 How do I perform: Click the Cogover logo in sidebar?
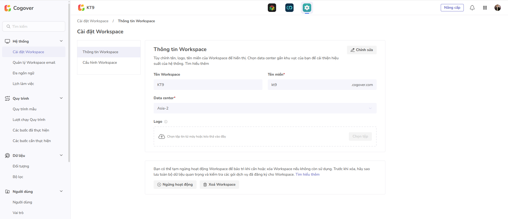(x=19, y=8)
